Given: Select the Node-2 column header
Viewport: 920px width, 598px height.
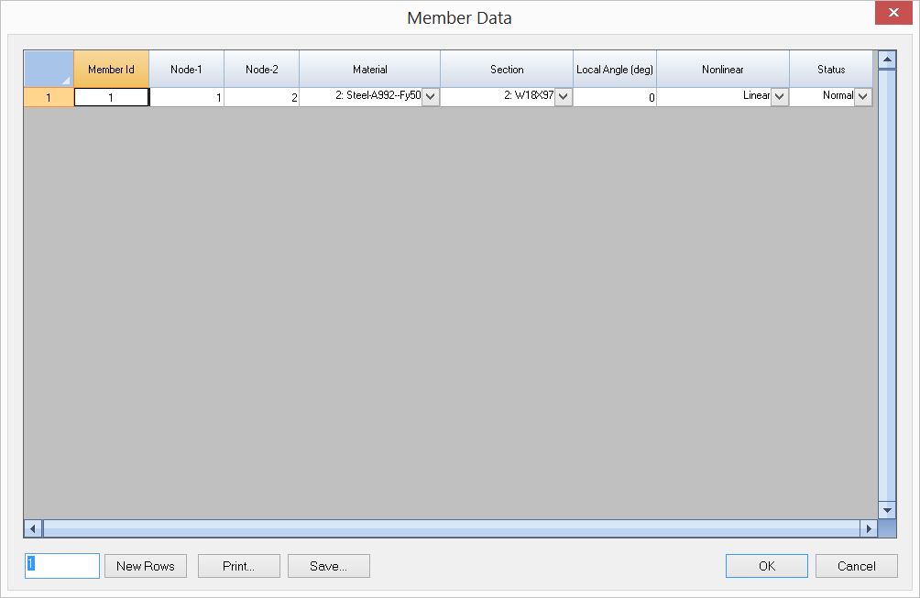Looking at the screenshot, I should point(260,69).
